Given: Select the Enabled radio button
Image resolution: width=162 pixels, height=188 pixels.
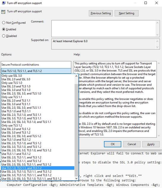Looking at the screenshot, I should [x=4, y=29].
